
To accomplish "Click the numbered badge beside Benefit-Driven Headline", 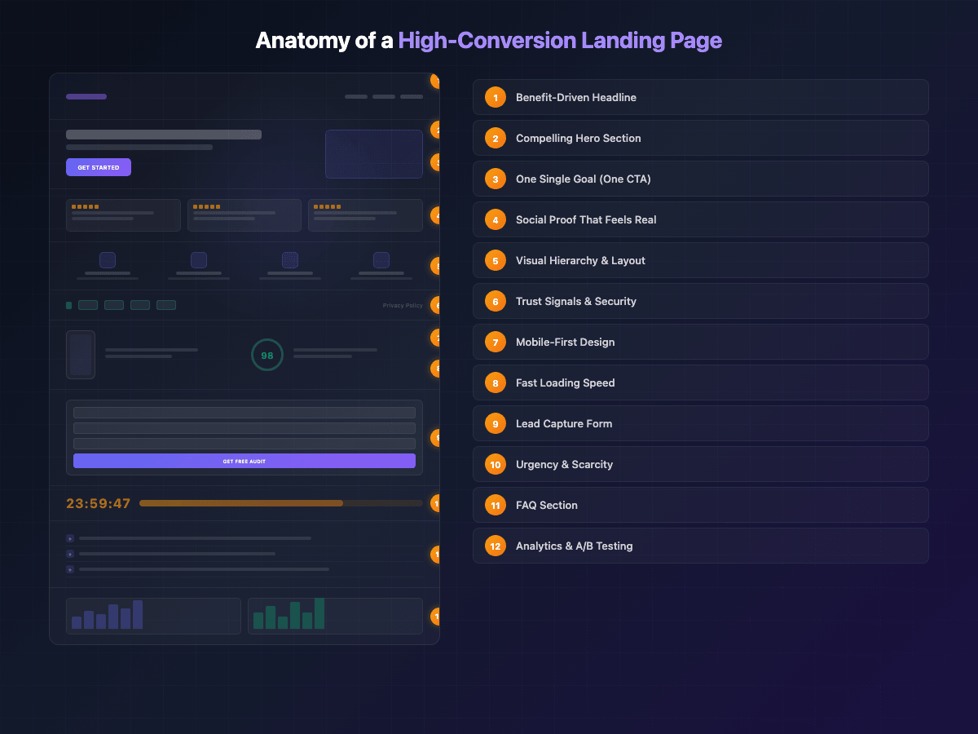I will 495,97.
